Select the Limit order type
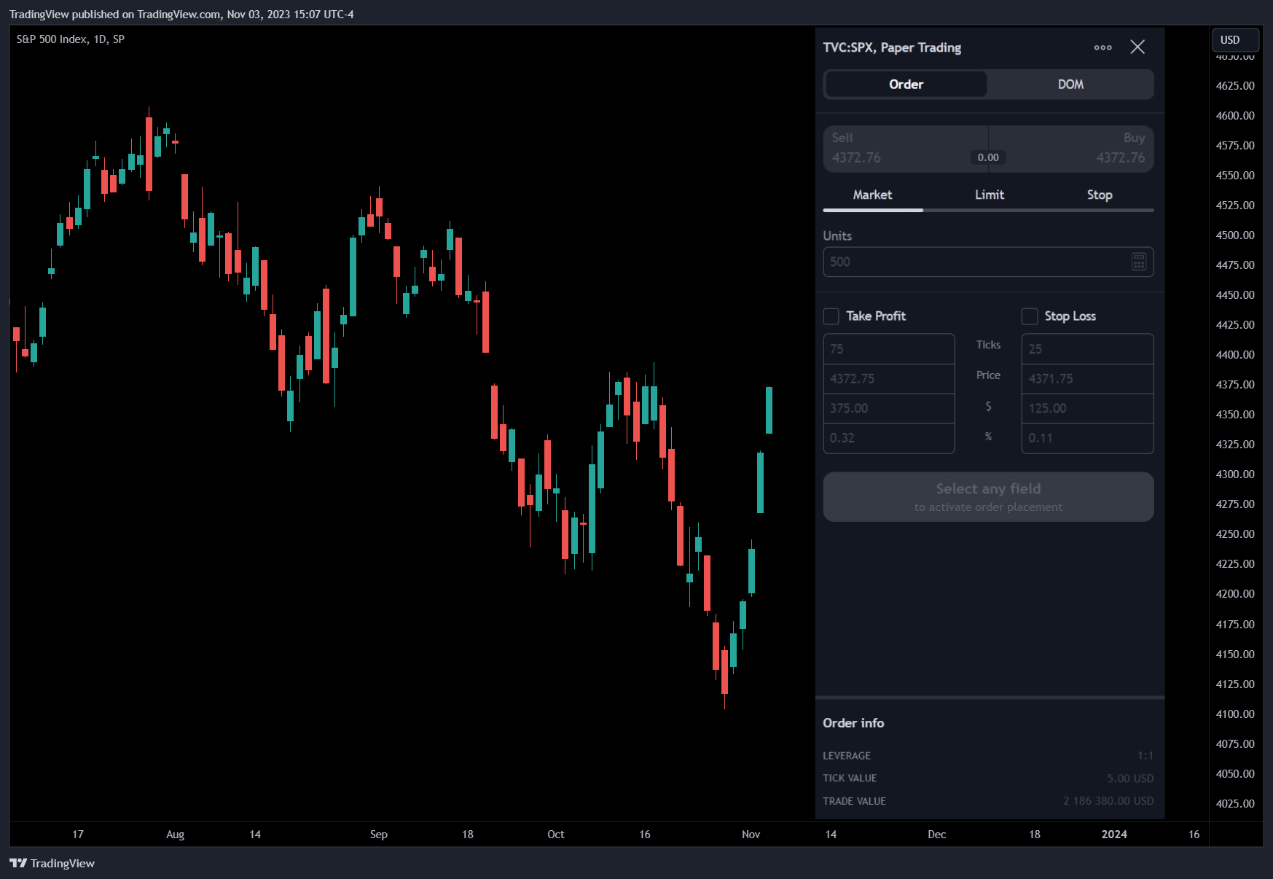The height and width of the screenshot is (879, 1273). pos(990,195)
